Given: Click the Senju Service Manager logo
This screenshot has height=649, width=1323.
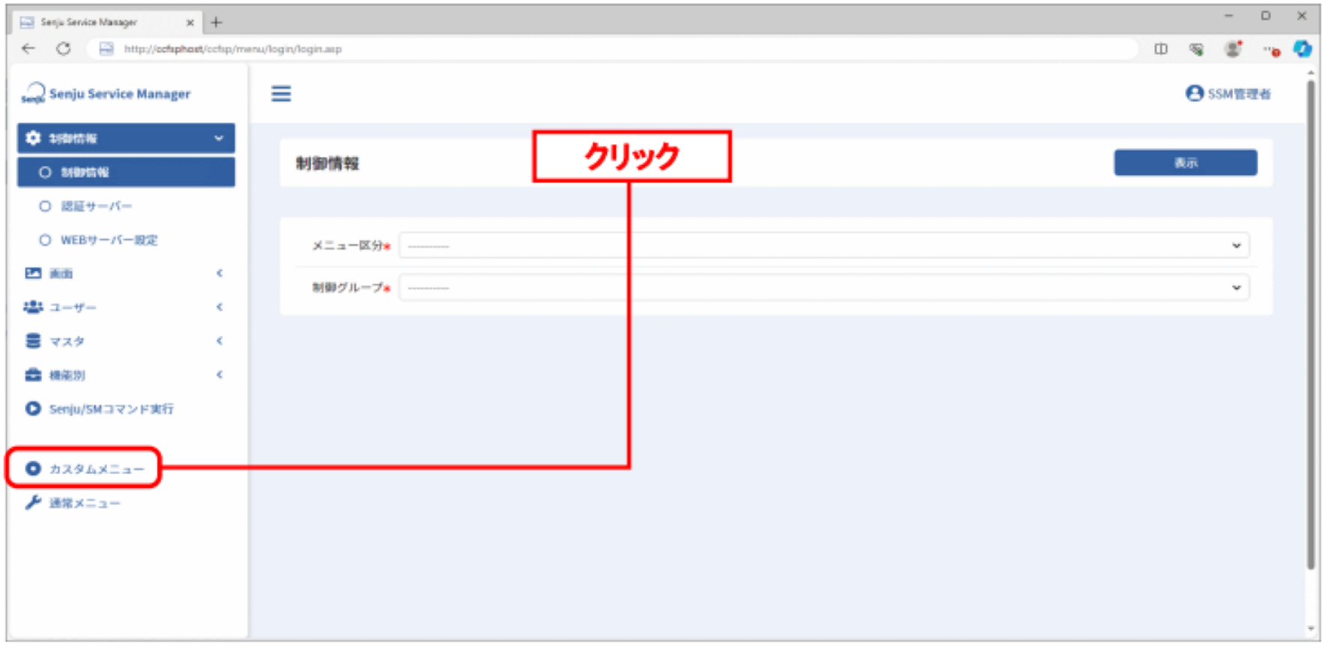Looking at the screenshot, I should point(33,94).
